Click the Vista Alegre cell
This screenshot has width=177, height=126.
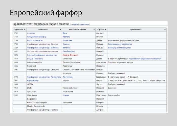pos(44,95)
